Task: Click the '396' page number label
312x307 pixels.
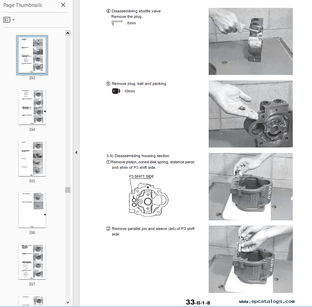Action: click(x=32, y=233)
